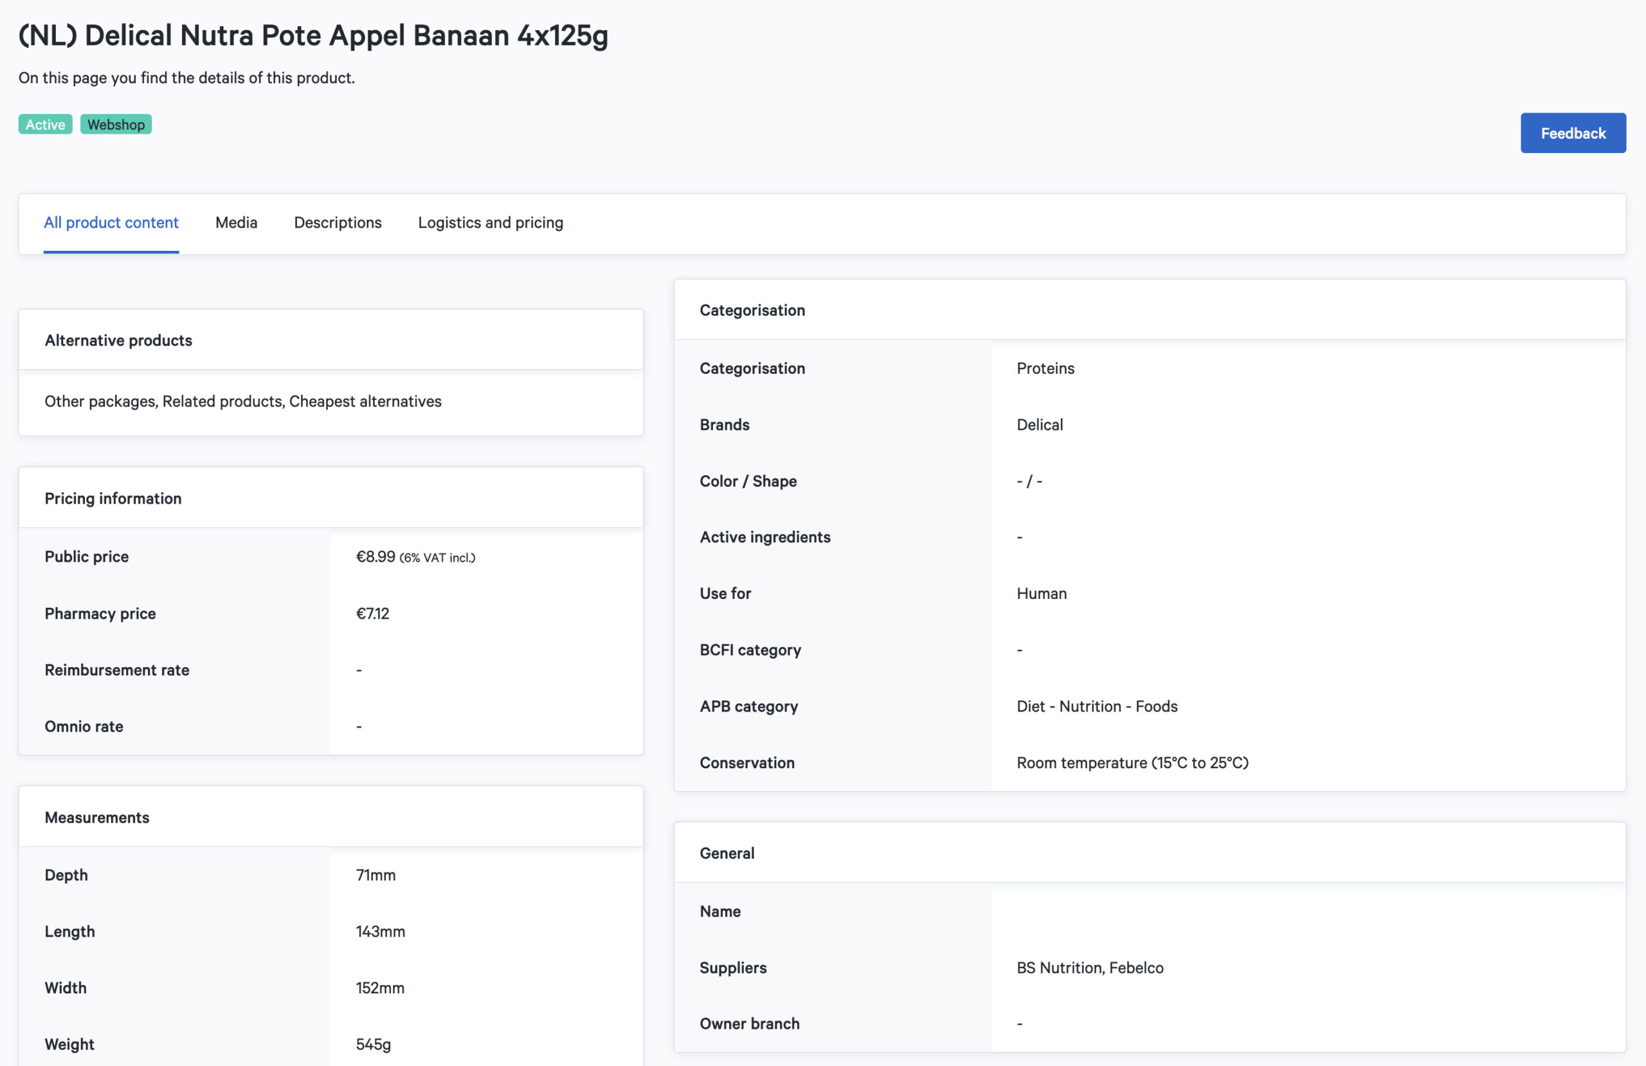Click 'Other packages, Related products, Cheapest alternatives' text
Image resolution: width=1646 pixels, height=1066 pixels.
pyautogui.click(x=243, y=401)
